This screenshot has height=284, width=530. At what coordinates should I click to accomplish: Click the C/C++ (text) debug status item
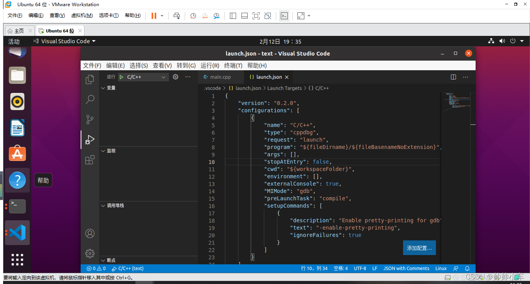(x=128, y=269)
